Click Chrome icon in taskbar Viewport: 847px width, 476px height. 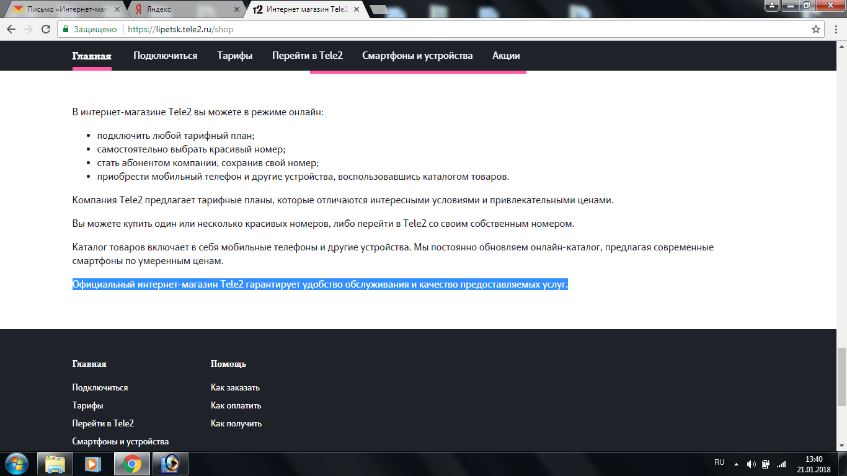point(132,464)
